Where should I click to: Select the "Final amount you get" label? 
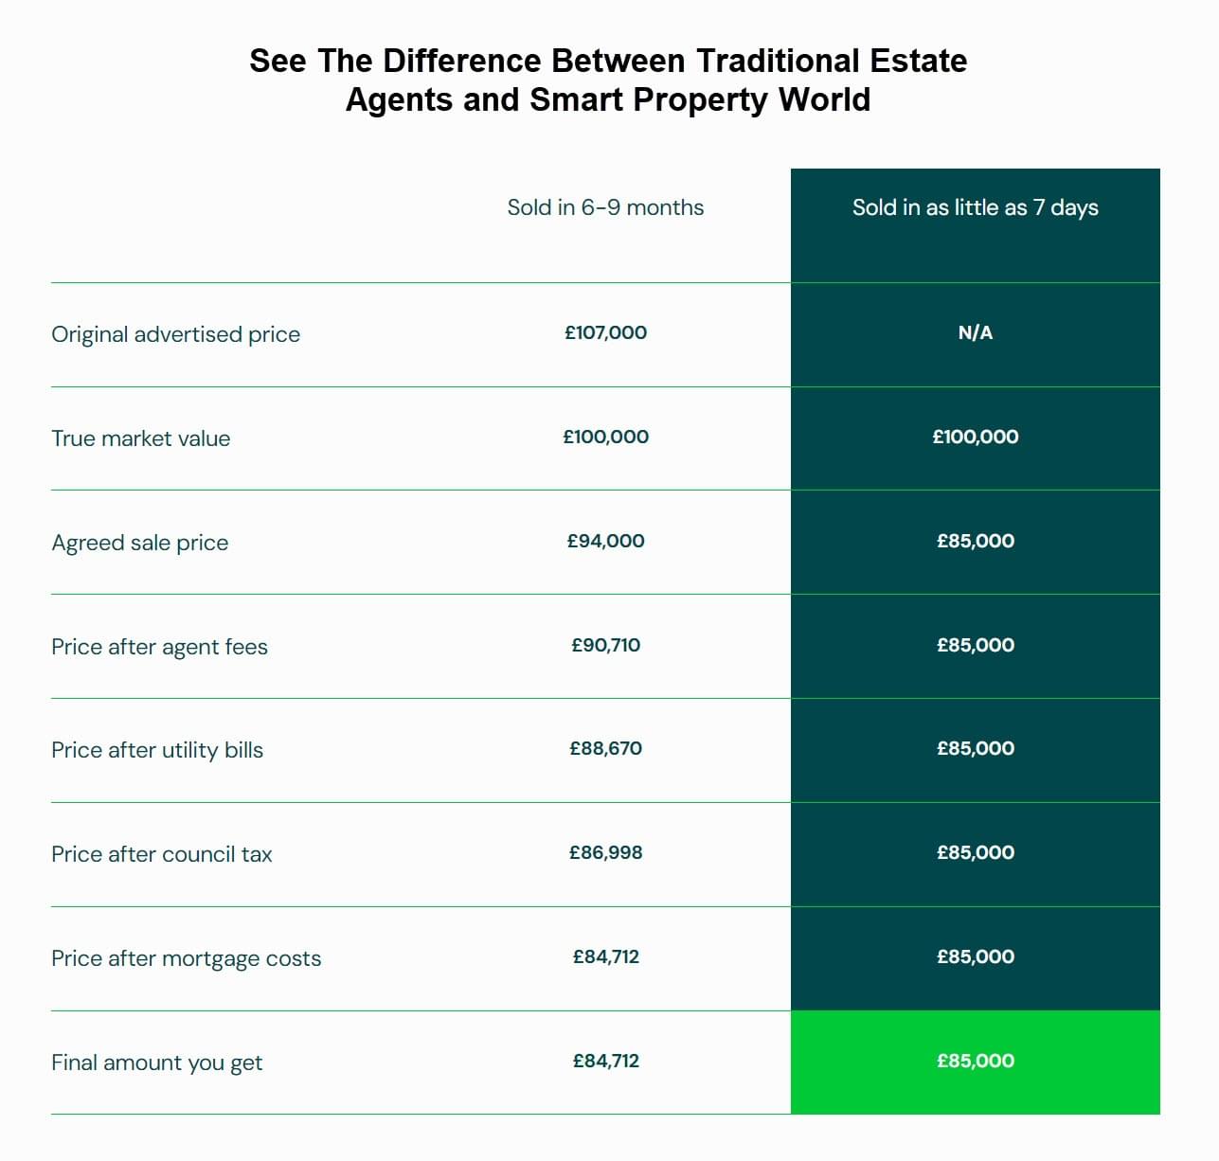click(157, 1063)
